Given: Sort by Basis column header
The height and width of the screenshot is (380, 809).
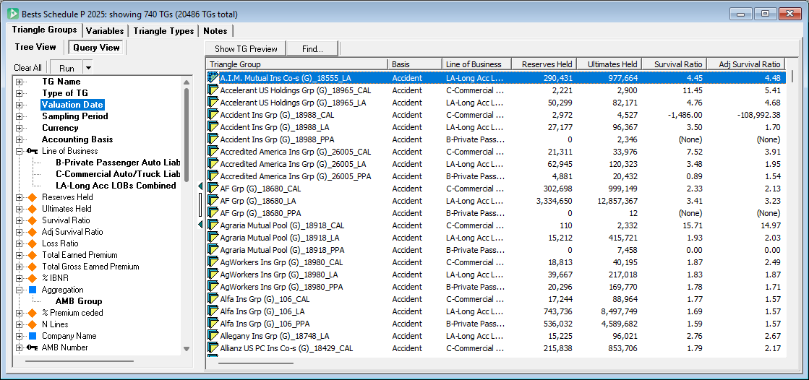Looking at the screenshot, I should tap(415, 64).
